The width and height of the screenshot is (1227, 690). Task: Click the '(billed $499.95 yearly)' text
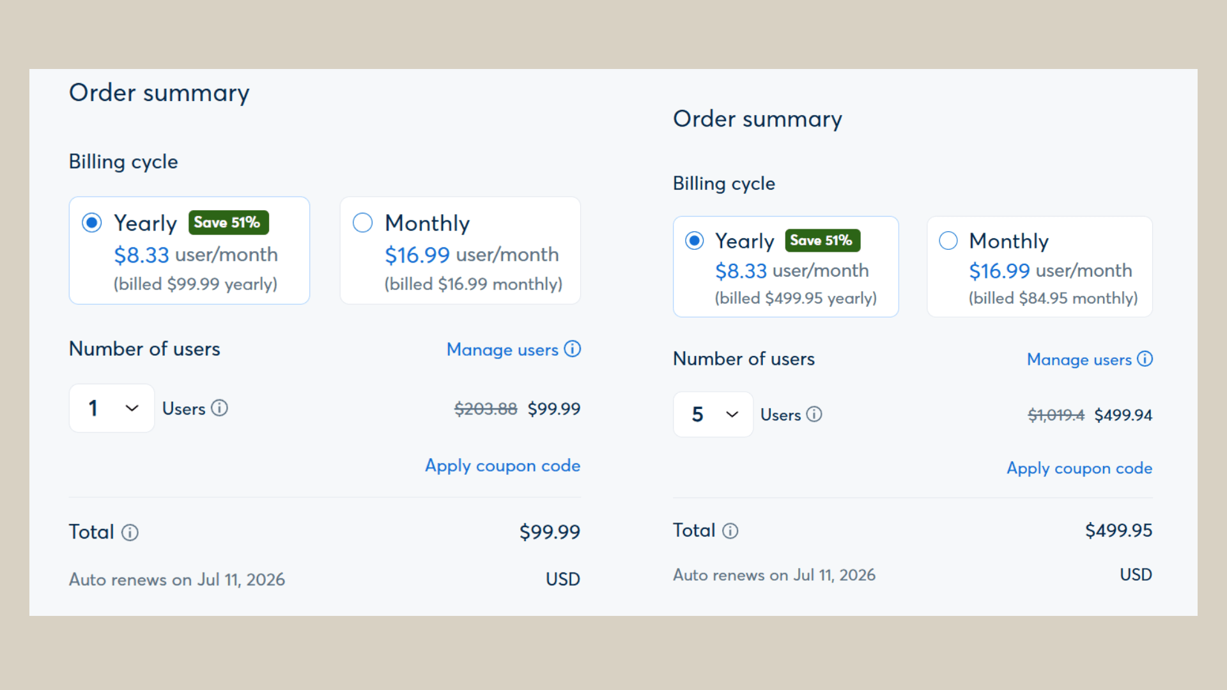[x=796, y=298]
